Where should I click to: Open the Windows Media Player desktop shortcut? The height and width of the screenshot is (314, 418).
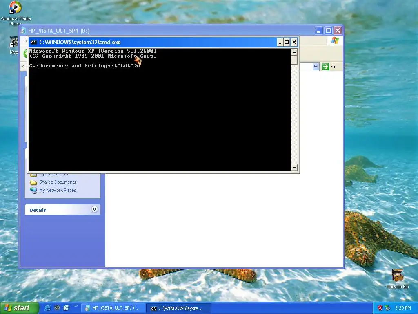tap(15, 13)
